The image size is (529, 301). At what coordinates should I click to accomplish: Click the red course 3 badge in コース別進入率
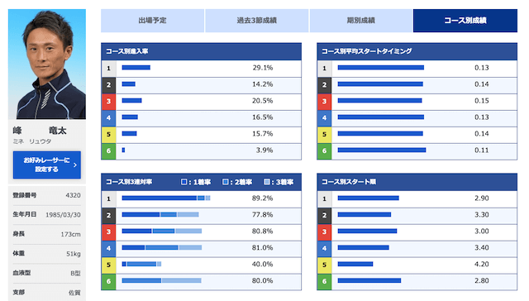tap(108, 101)
